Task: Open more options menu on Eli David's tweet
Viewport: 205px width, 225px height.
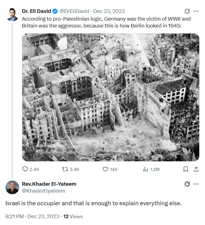Action: [x=196, y=11]
